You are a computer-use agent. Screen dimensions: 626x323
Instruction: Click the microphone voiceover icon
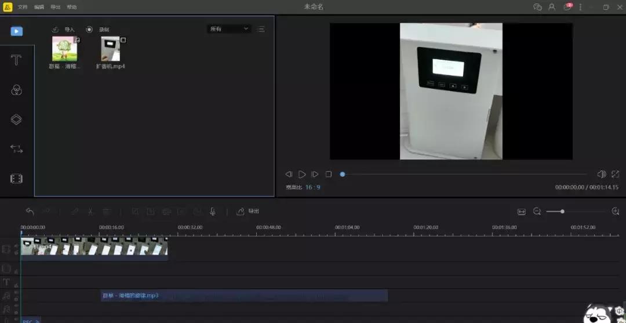click(x=212, y=212)
